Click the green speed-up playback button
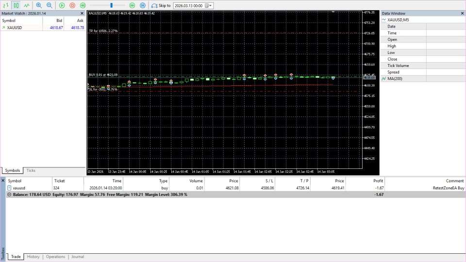The width and height of the screenshot is (466, 262). (x=132, y=5)
